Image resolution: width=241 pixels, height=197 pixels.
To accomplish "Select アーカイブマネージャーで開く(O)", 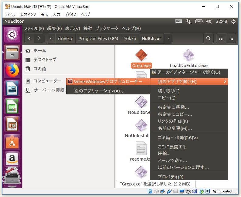I will (189, 72).
